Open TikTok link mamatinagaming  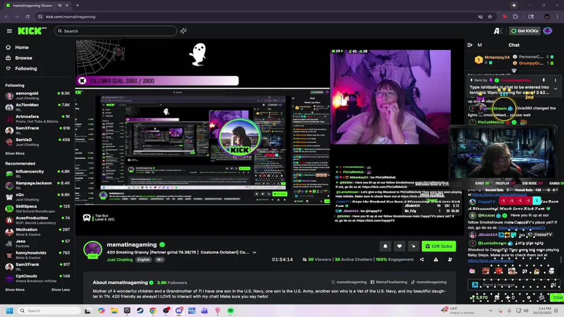coord(429,282)
